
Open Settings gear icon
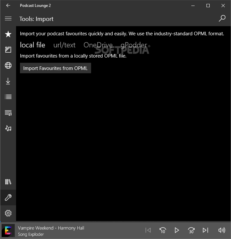[8, 213]
